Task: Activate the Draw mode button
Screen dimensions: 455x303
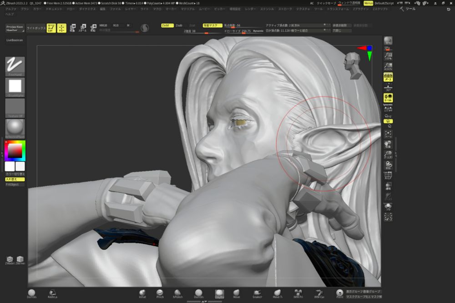Action: click(x=61, y=28)
